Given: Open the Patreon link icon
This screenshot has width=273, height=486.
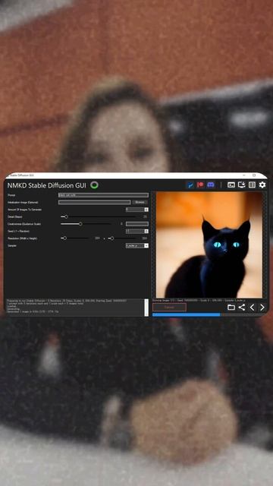Looking at the screenshot, I should tap(200, 185).
